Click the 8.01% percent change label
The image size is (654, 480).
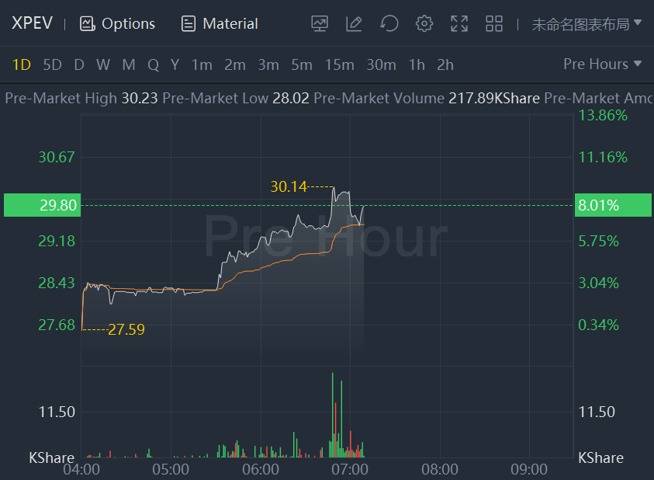598,205
